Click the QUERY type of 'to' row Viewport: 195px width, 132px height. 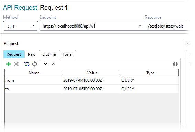tap(128, 89)
